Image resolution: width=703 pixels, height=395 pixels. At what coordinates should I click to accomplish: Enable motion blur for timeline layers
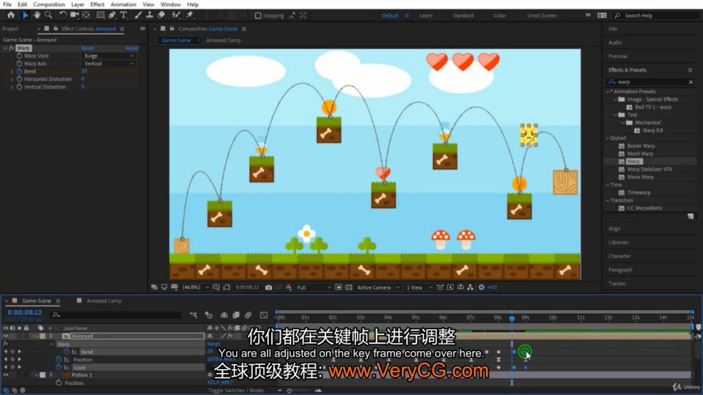coord(248,315)
